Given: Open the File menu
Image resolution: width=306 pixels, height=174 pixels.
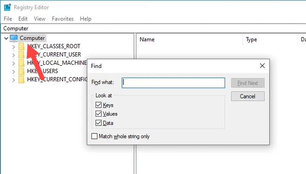Looking at the screenshot, I should (8, 19).
